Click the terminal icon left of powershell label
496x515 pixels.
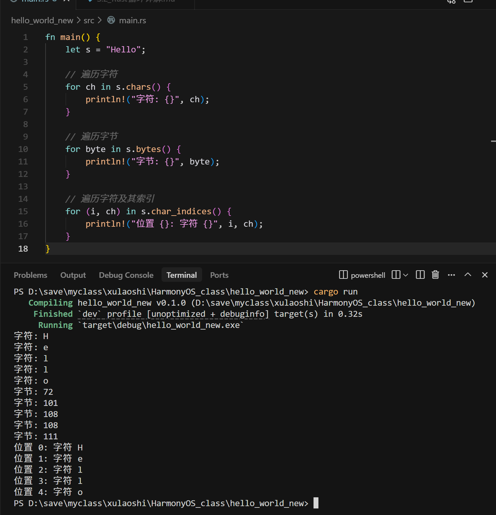click(x=343, y=275)
